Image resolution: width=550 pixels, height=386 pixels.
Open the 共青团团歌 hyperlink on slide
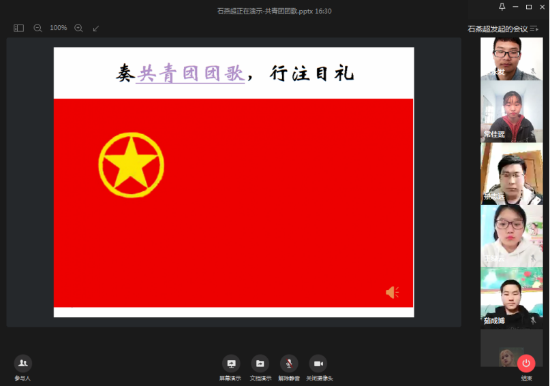[x=190, y=74]
